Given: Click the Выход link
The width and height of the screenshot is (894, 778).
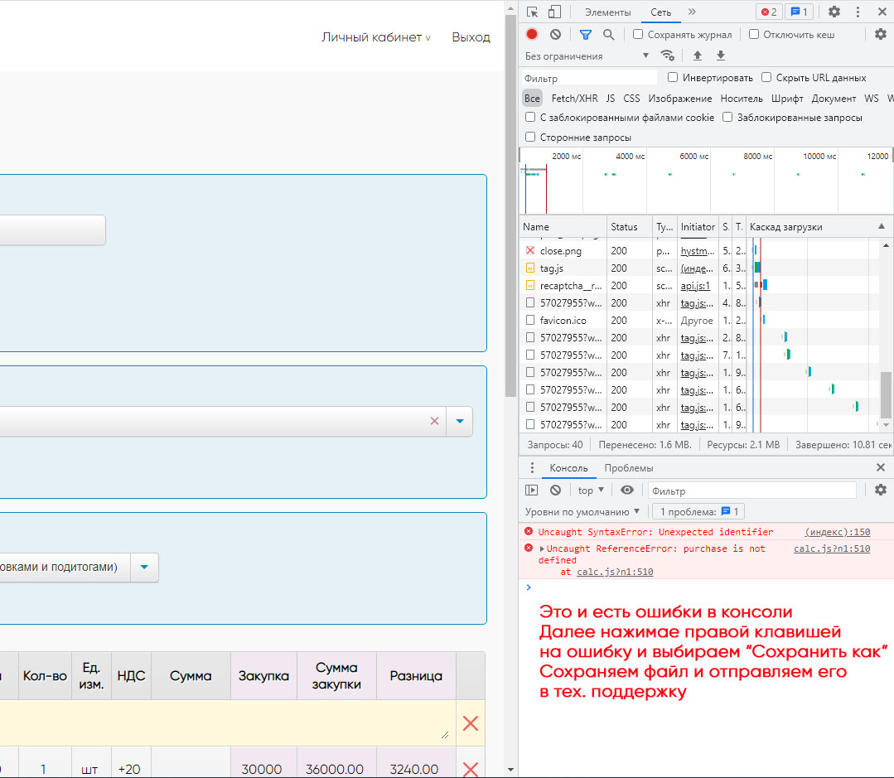Looking at the screenshot, I should pos(471,37).
